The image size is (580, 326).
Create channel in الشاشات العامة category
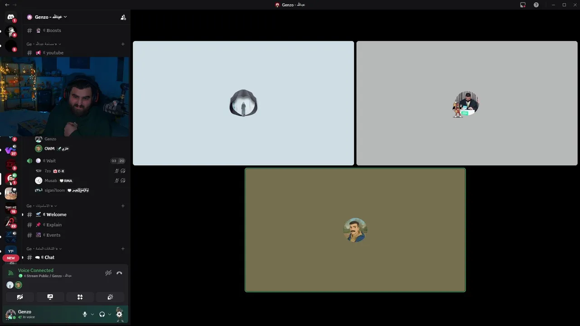tap(123, 249)
